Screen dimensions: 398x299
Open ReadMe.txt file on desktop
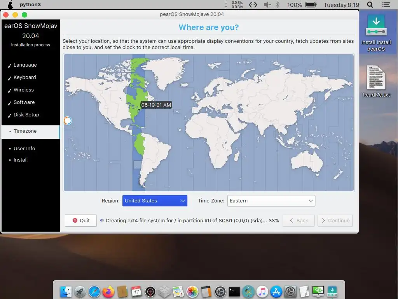pyautogui.click(x=376, y=81)
